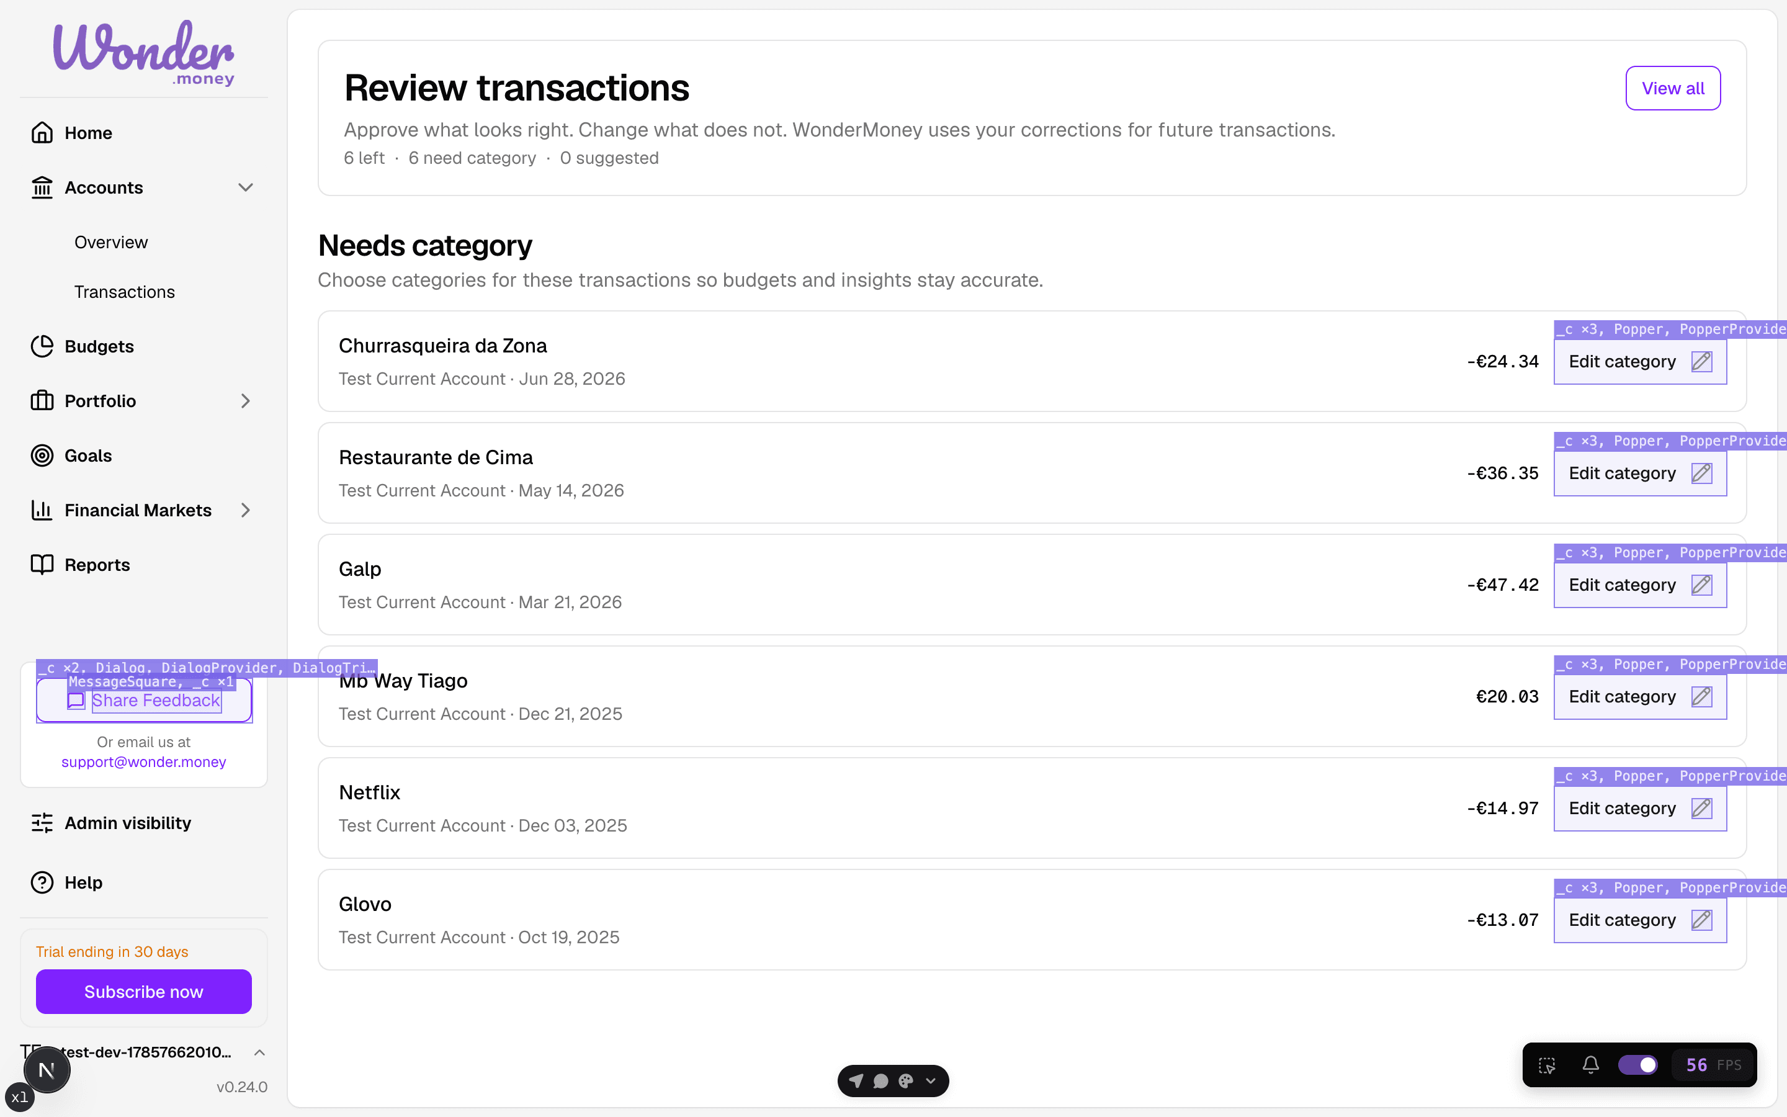
Task: Click the Share Feedback button label
Action: (x=156, y=701)
